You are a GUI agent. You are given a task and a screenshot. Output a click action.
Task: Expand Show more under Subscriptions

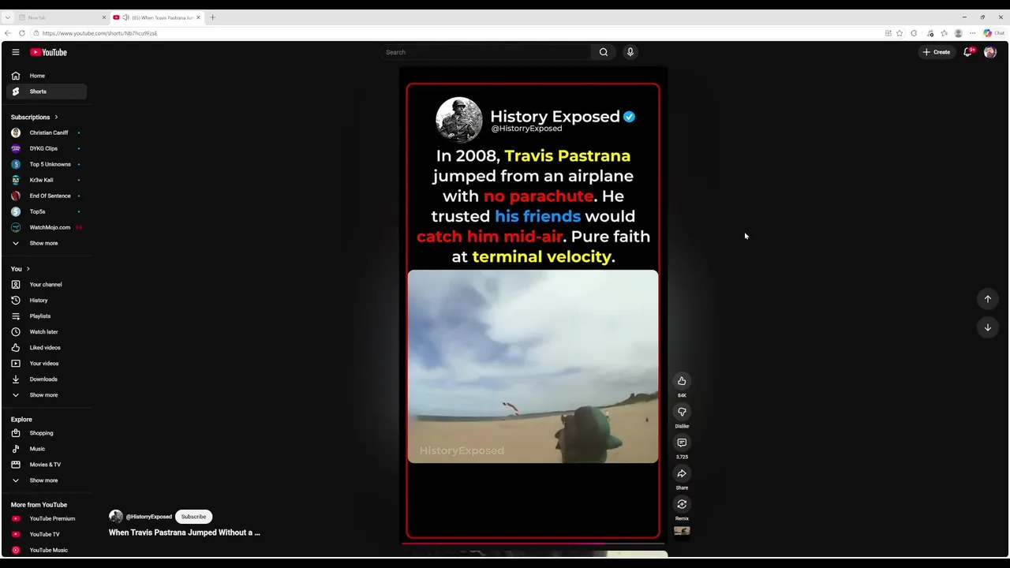coord(47,243)
